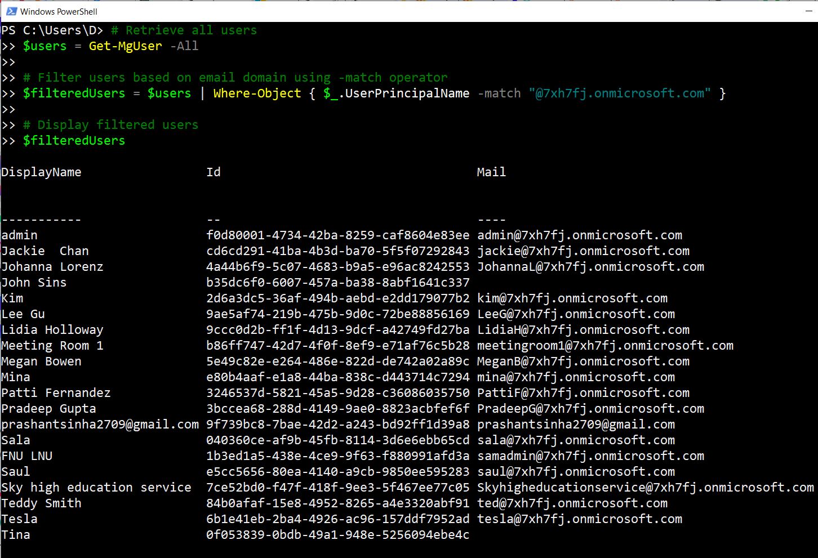Click the Jackie Chan display name
The width and height of the screenshot is (818, 558).
(45, 251)
